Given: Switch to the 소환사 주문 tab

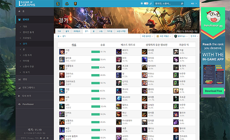Looking at the screenshot, I should pyautogui.click(x=121, y=31).
